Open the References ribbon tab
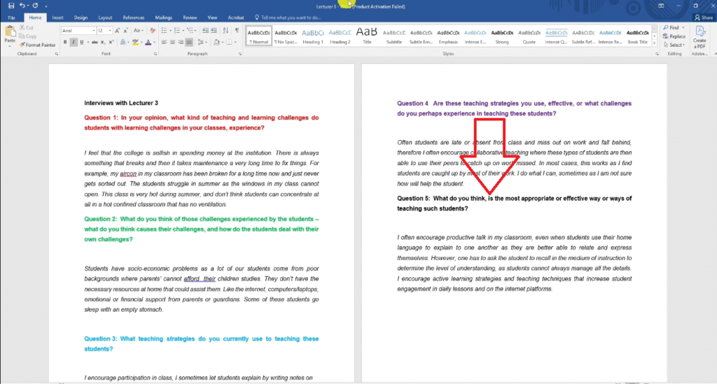Screen dimensions: 717x384 click(133, 17)
